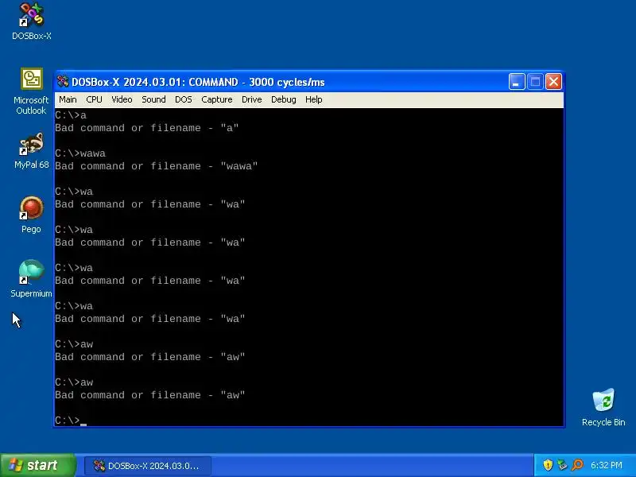The height and width of the screenshot is (477, 636).
Task: Select the Recycle Bin icon
Action: coord(603,400)
